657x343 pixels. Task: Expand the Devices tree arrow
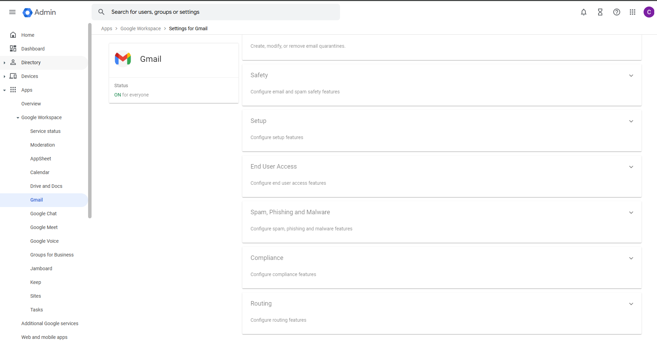[4, 76]
